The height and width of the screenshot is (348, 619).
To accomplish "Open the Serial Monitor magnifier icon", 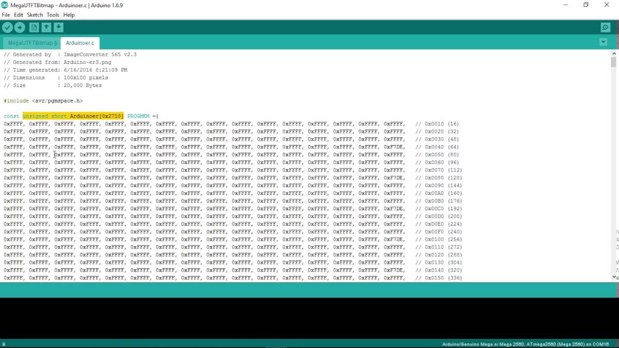I will tap(605, 28).
